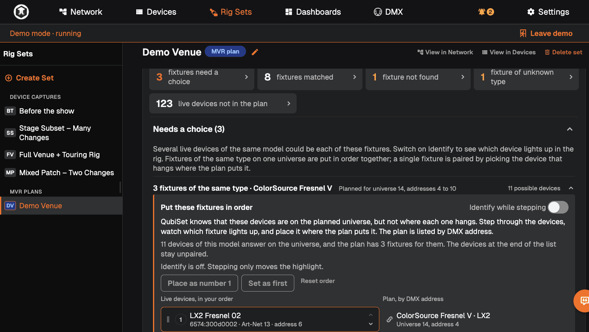This screenshot has width=589, height=332.
Task: Click the BT badge for Before the show
Action: tap(10, 111)
